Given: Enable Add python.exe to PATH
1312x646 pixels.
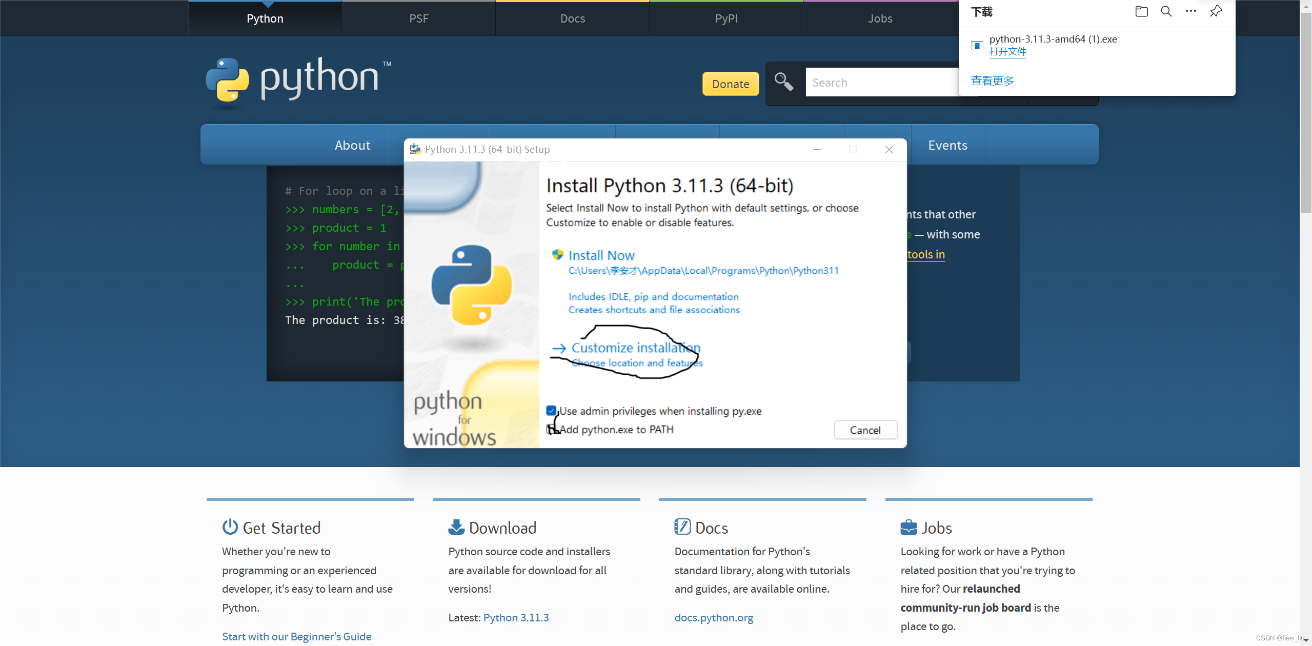Looking at the screenshot, I should 551,429.
